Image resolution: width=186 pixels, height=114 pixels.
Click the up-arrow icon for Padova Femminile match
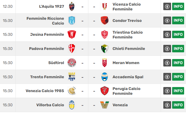167,49
